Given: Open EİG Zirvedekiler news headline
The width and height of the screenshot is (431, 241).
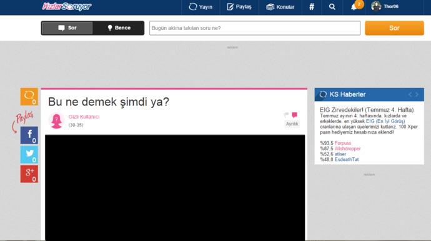Looking at the screenshot, I should point(367,110).
